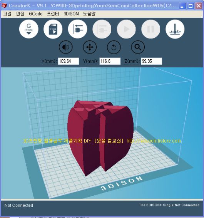The height and width of the screenshot is (218, 204).
Task: Click the X(mm): label
Action: point(49,61)
